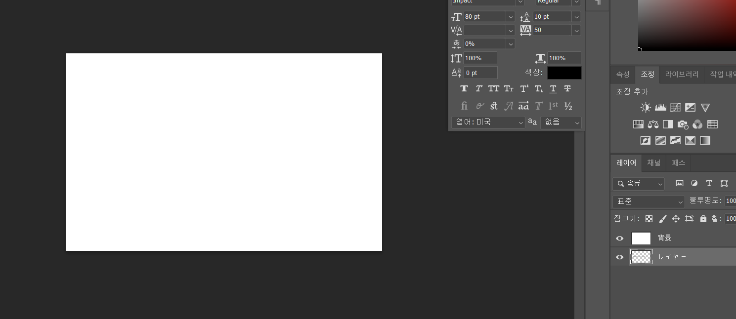Enable stylistic alternates (aa arrow) option
This screenshot has width=736, height=319.
(x=523, y=106)
